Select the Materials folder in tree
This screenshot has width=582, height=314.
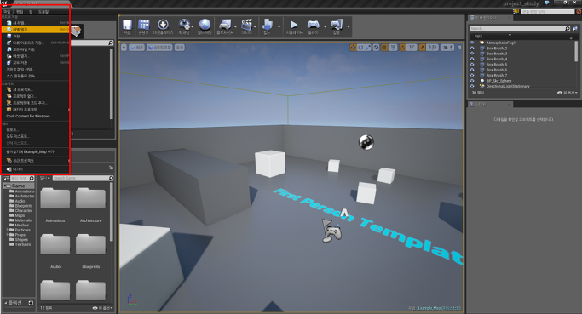click(23, 220)
